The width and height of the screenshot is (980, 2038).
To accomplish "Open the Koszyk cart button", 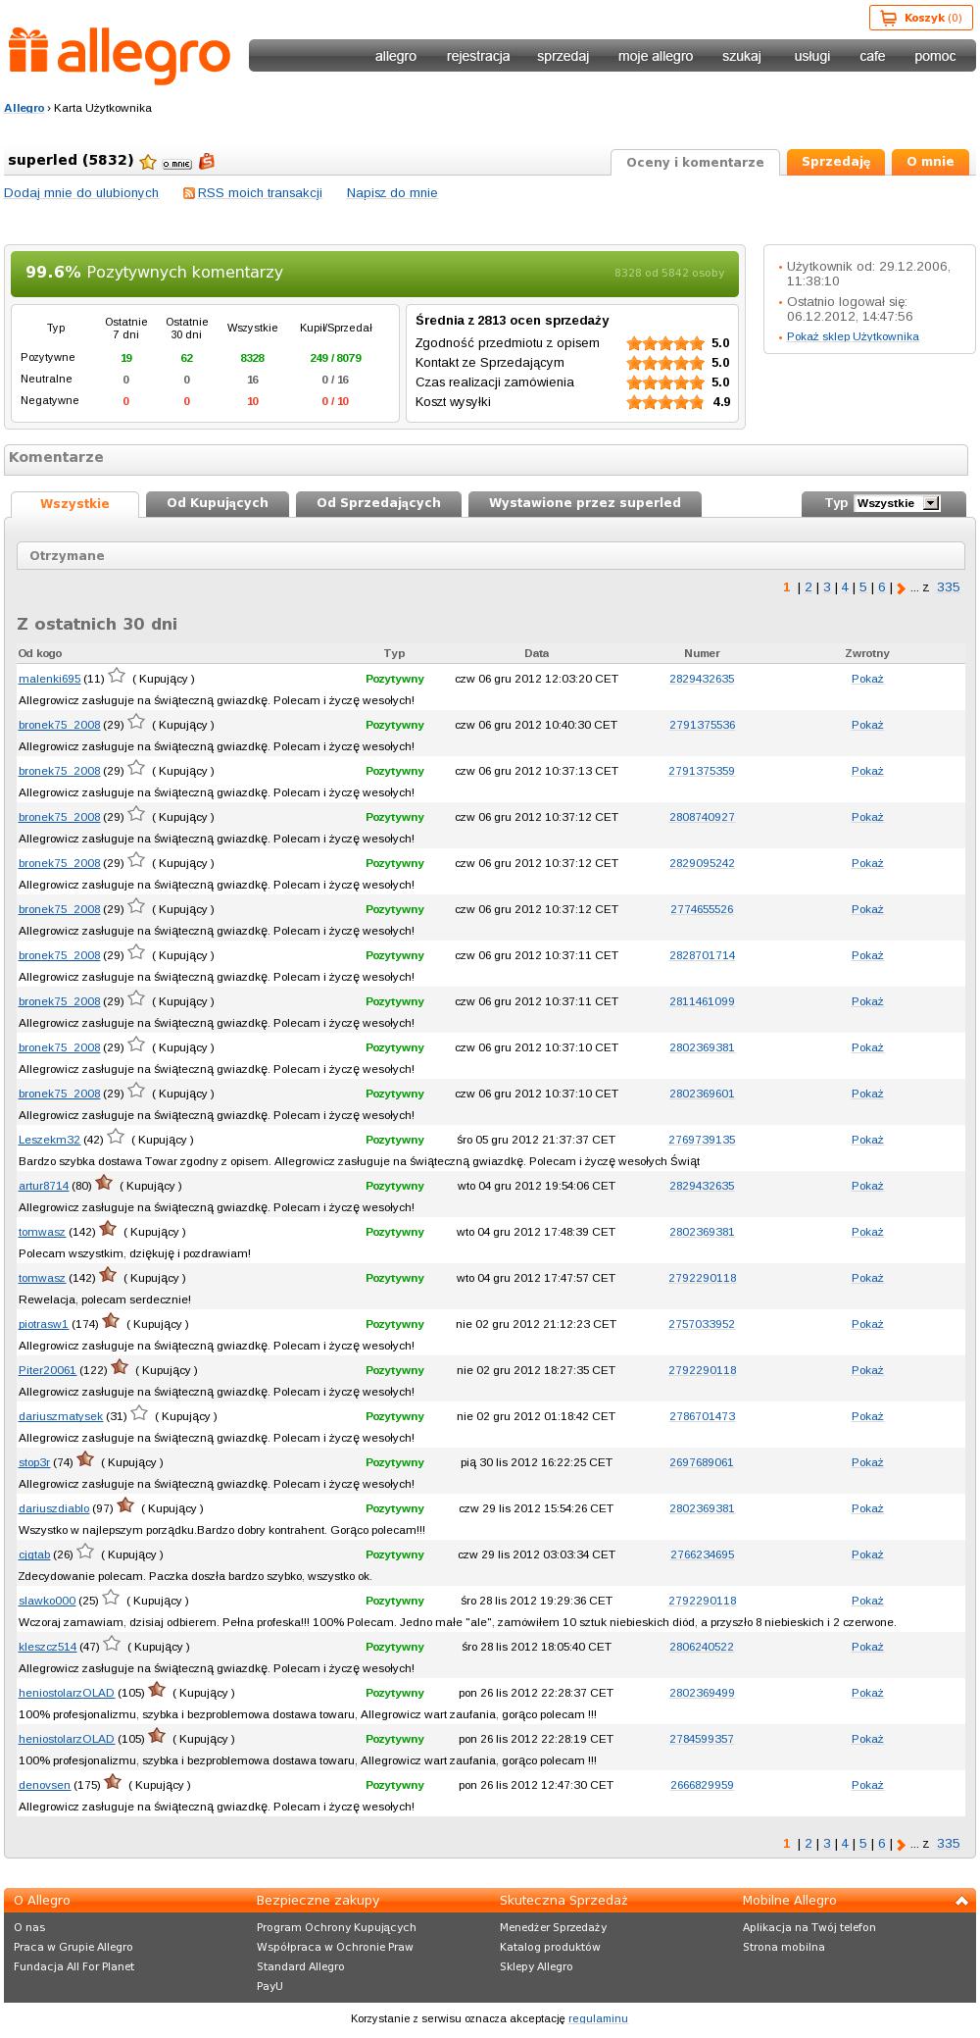I will coord(920,18).
